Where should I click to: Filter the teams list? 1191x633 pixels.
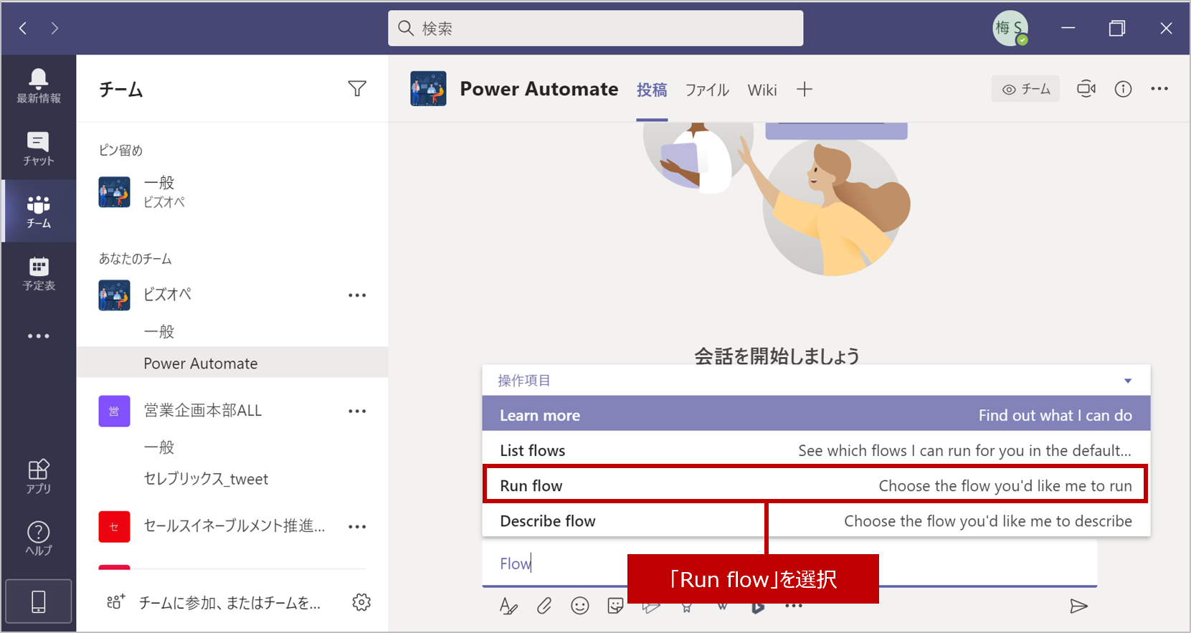(x=357, y=89)
